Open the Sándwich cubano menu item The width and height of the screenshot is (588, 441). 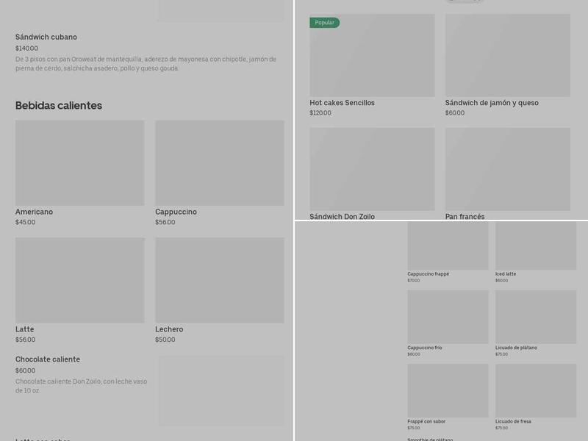(46, 37)
